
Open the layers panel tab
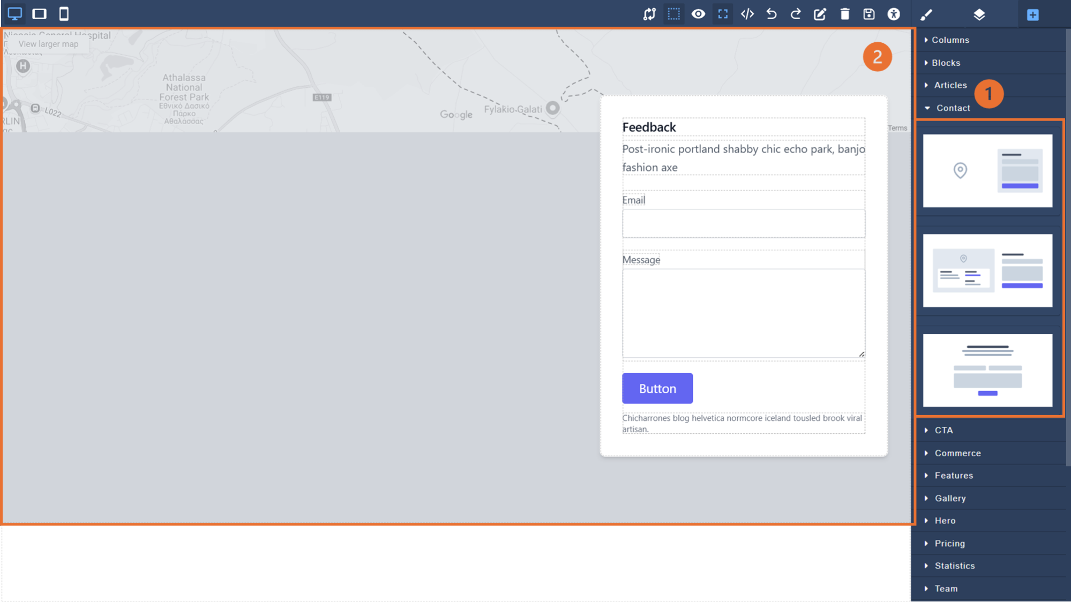tap(979, 14)
